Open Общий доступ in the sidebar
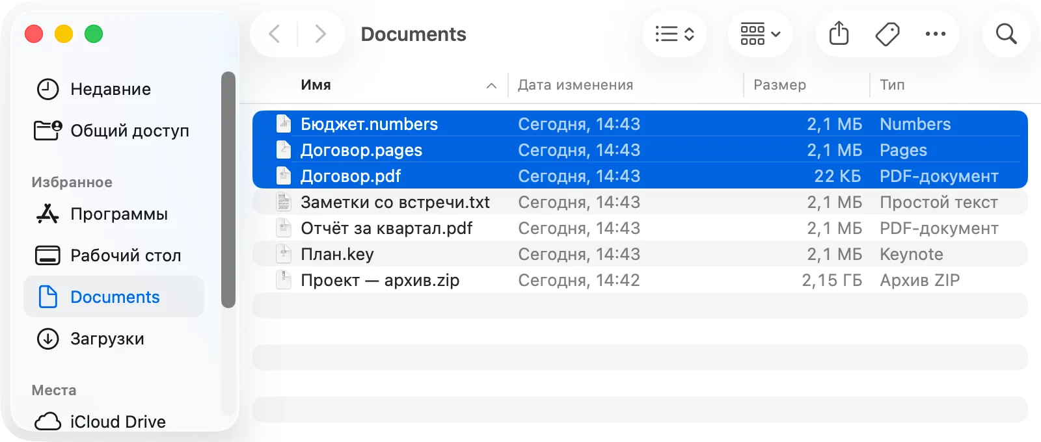Viewport: 1041px width, 442px height. (x=114, y=131)
